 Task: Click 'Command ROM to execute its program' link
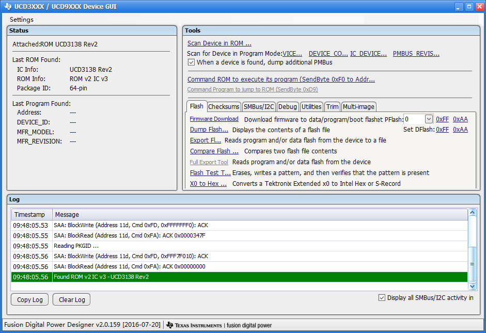[x=281, y=80]
